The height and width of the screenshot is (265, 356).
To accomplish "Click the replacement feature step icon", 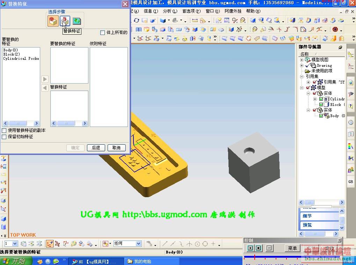I will (x=65, y=21).
